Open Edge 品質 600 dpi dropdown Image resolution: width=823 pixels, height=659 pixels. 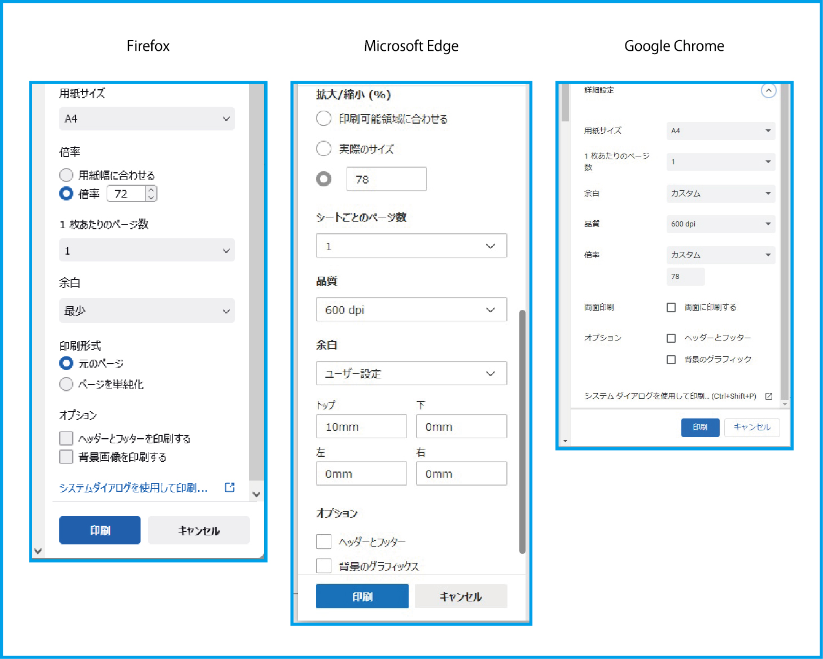pos(411,309)
